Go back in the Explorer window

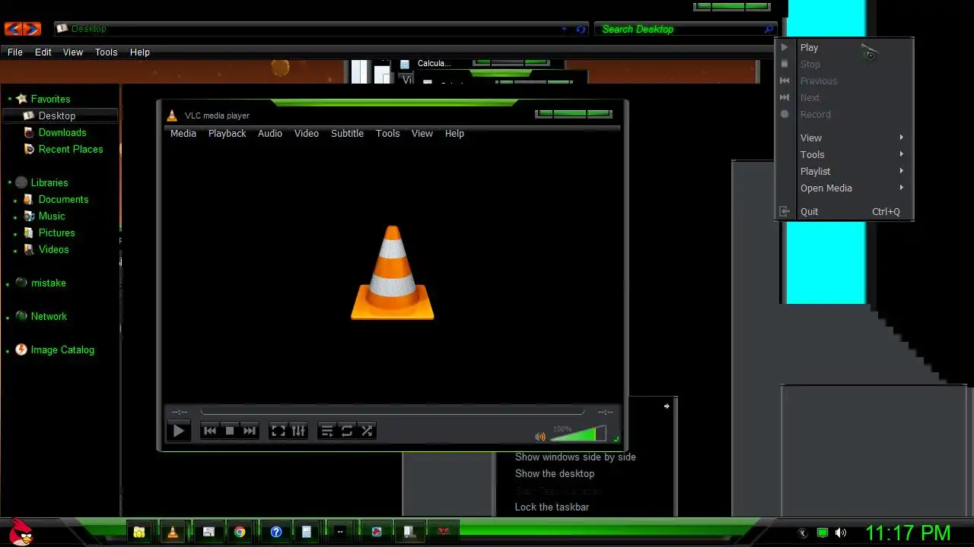13,29
